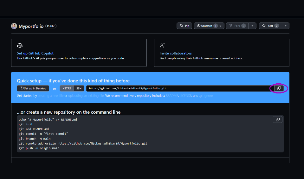
Task: Copy repository URL to clipboard
Action: tap(279, 88)
